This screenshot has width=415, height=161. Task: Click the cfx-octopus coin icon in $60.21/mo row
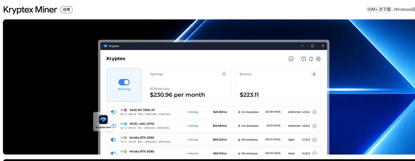(239, 140)
